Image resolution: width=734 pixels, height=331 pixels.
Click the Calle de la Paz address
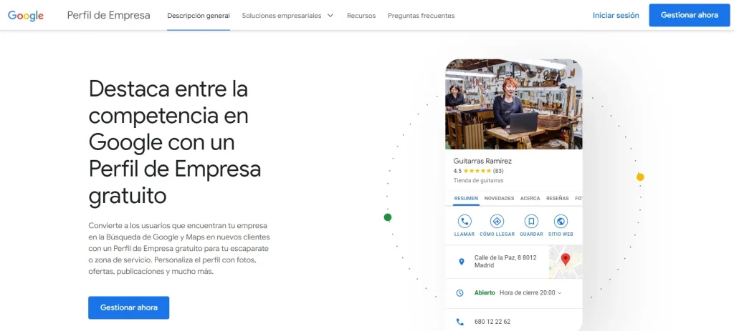point(505,262)
